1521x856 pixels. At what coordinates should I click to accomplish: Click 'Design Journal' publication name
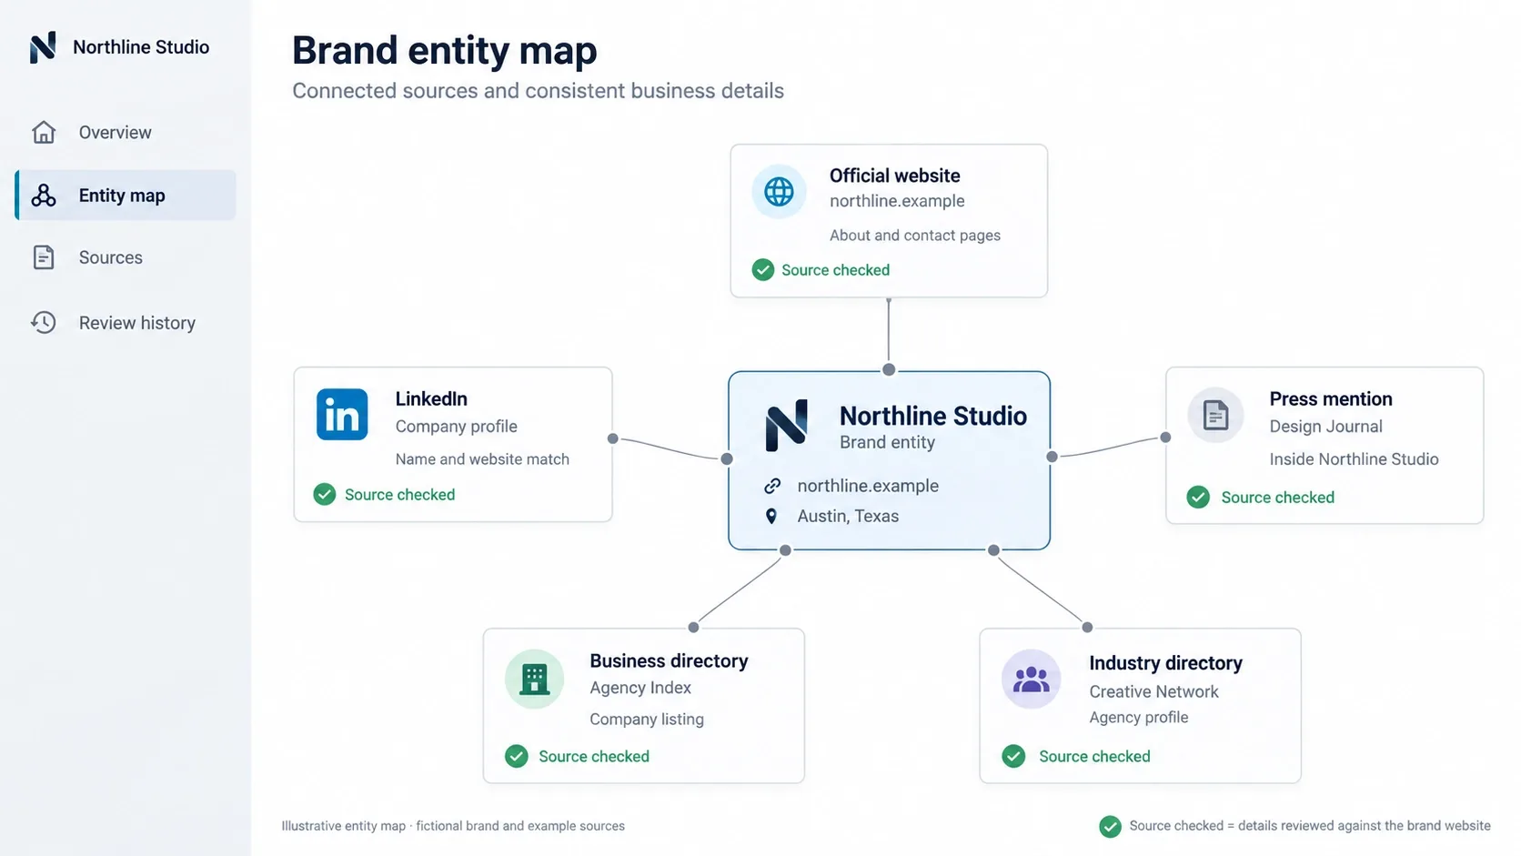(x=1326, y=427)
